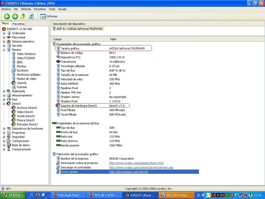Image resolution: width=265 pixels, height=199 pixels.
Task: Expand the Red tree node
Action: 4,99
